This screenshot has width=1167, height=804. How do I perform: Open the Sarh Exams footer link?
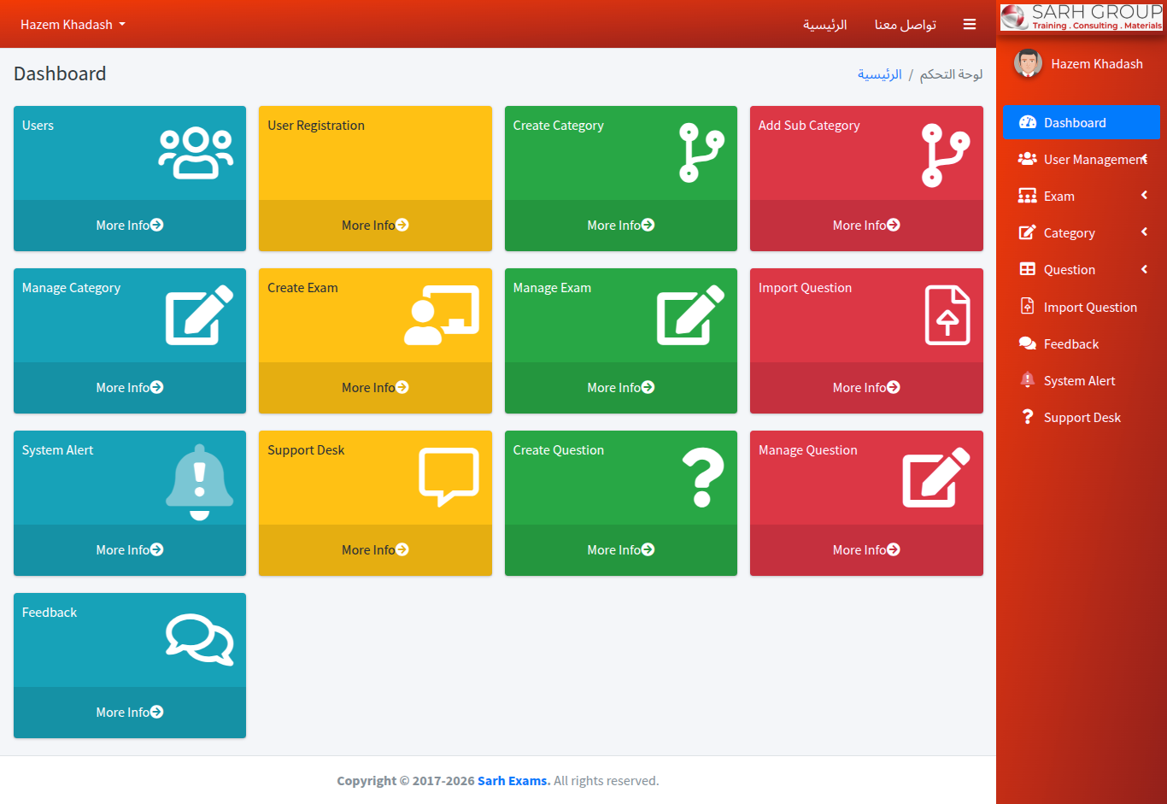coord(513,781)
